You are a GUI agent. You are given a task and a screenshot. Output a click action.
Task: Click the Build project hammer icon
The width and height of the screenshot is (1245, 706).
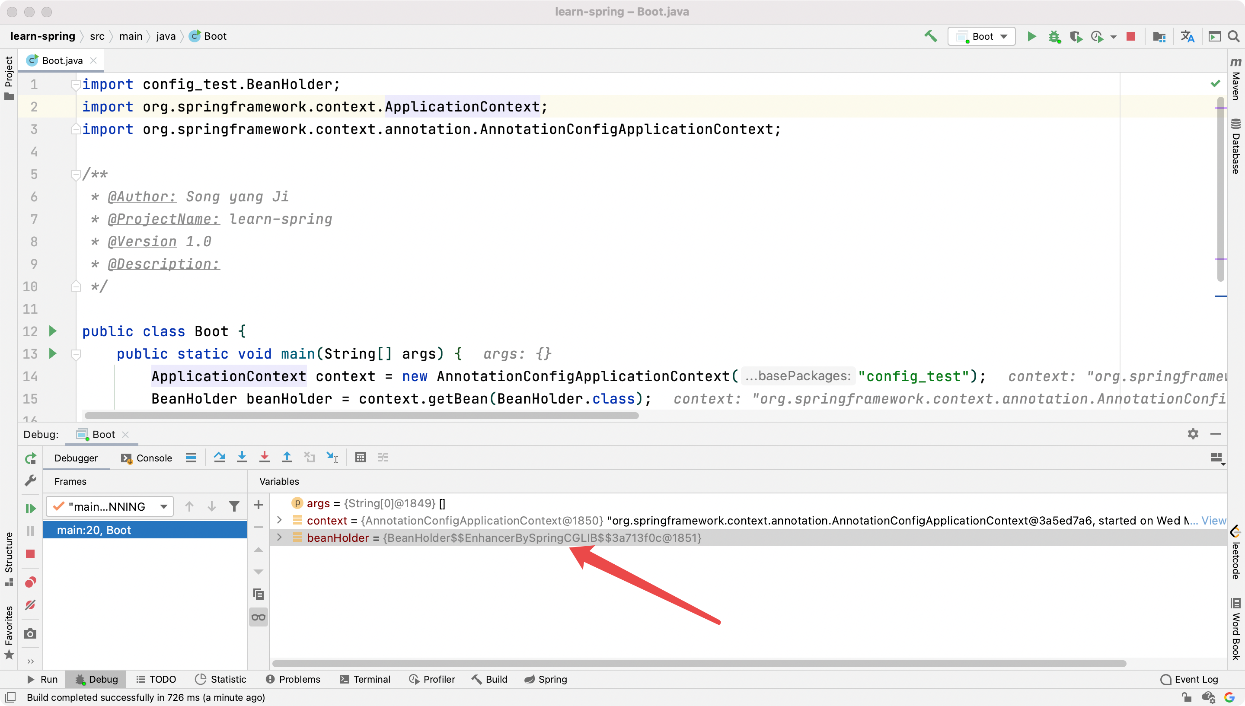pos(930,36)
